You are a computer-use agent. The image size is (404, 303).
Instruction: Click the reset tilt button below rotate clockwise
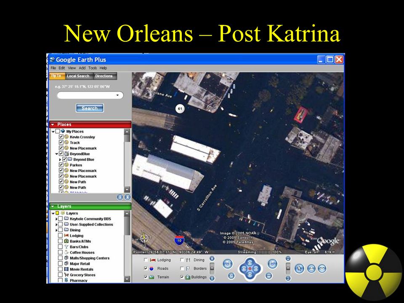[269, 276]
